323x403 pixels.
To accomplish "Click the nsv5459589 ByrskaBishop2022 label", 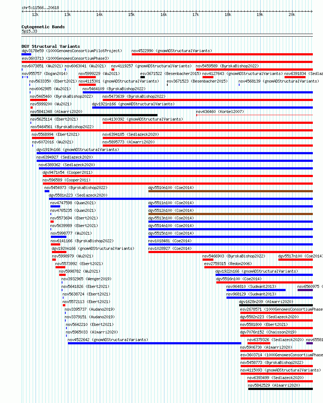I will (227, 66).
